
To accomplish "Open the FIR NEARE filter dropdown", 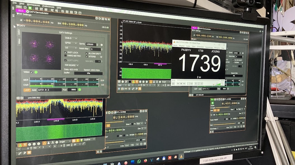I will pyautogui.click(x=72, y=65).
